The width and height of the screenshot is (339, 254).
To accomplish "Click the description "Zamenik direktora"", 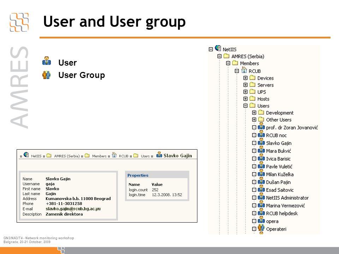I will point(64,214).
